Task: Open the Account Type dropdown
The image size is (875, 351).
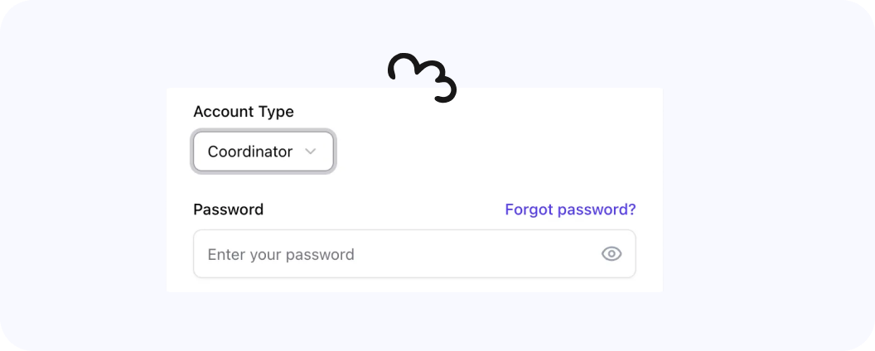Action: tap(263, 152)
